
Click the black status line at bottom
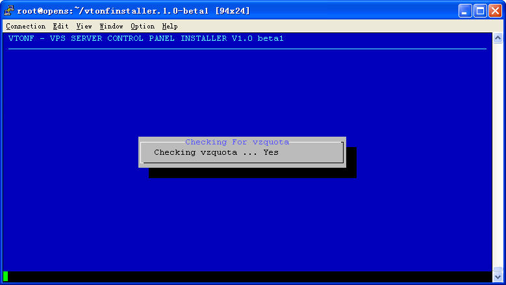247,277
